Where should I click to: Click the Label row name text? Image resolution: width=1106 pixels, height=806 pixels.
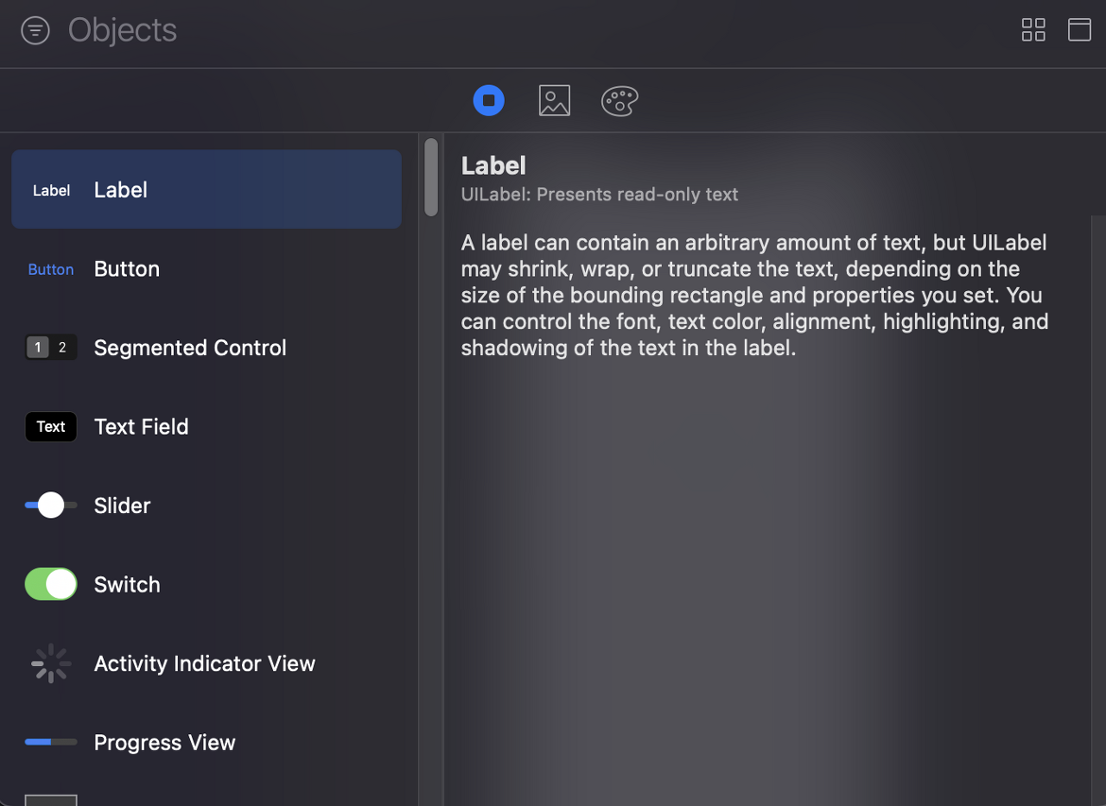121,190
